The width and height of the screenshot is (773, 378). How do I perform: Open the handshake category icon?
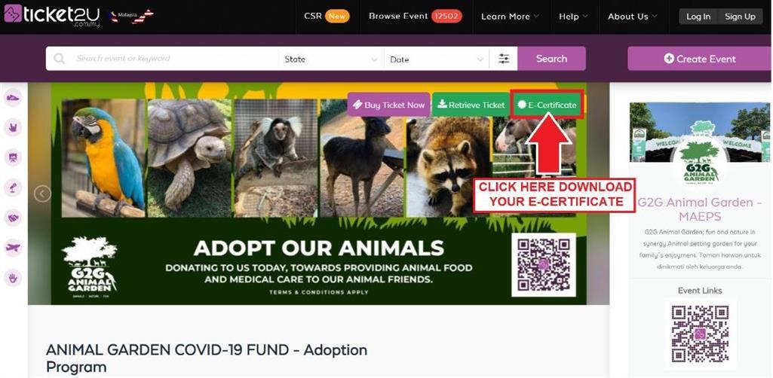[x=13, y=218]
